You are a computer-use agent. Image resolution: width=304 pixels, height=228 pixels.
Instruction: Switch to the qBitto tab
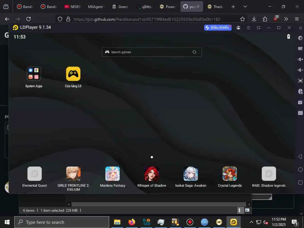pos(145,7)
